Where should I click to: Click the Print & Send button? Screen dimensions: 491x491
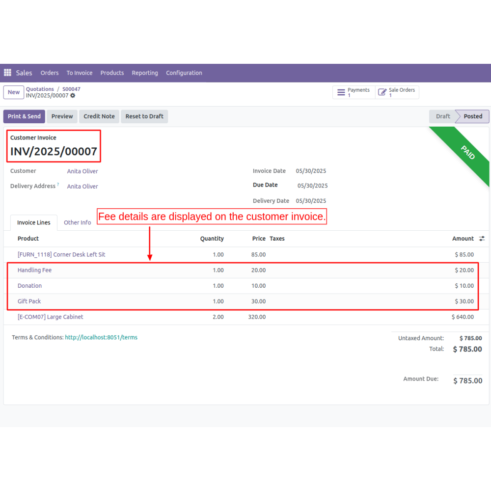24,116
